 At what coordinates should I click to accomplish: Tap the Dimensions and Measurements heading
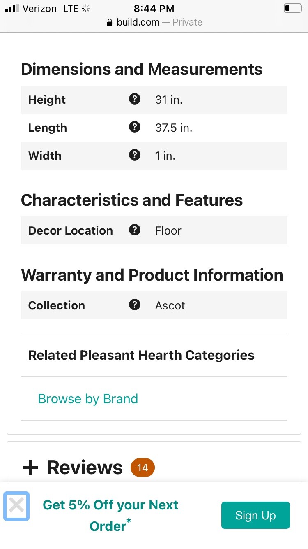coord(142,69)
